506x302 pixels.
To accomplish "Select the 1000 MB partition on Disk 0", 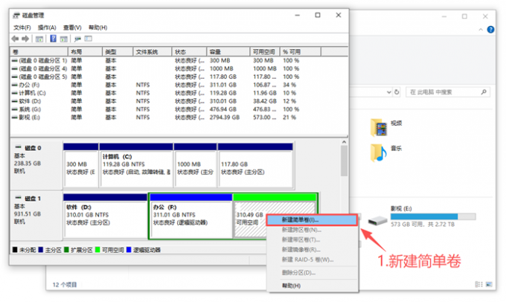I will point(195,165).
